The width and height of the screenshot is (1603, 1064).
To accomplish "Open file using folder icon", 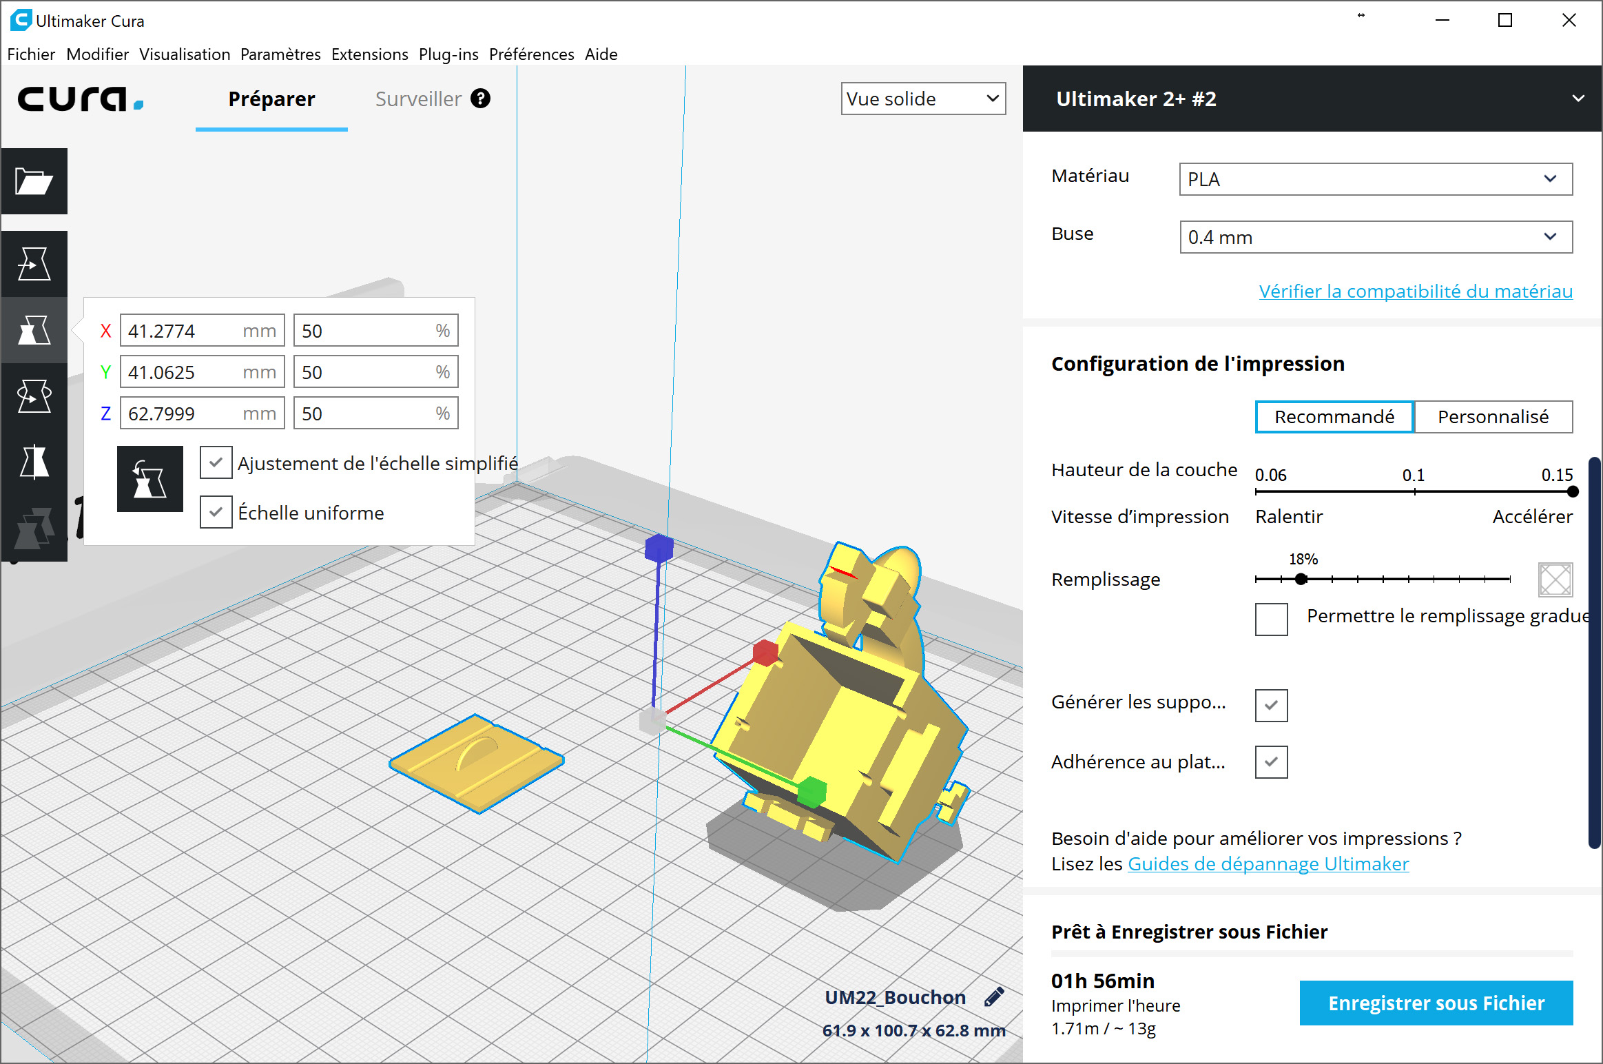I will pos(34,181).
